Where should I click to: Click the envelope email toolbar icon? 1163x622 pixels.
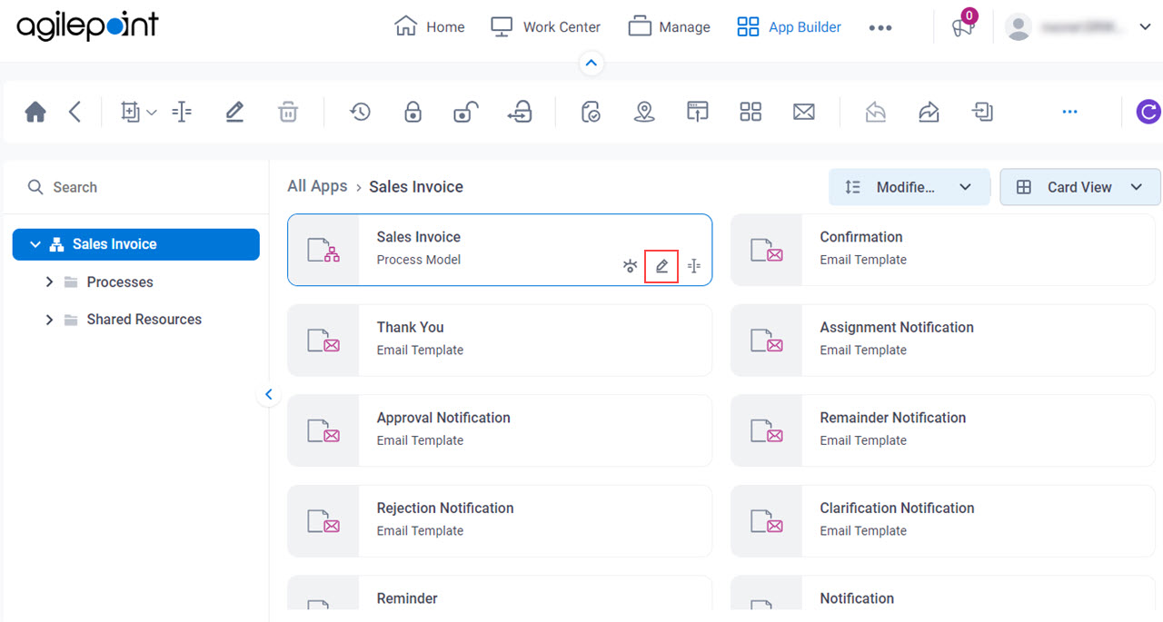click(x=803, y=112)
